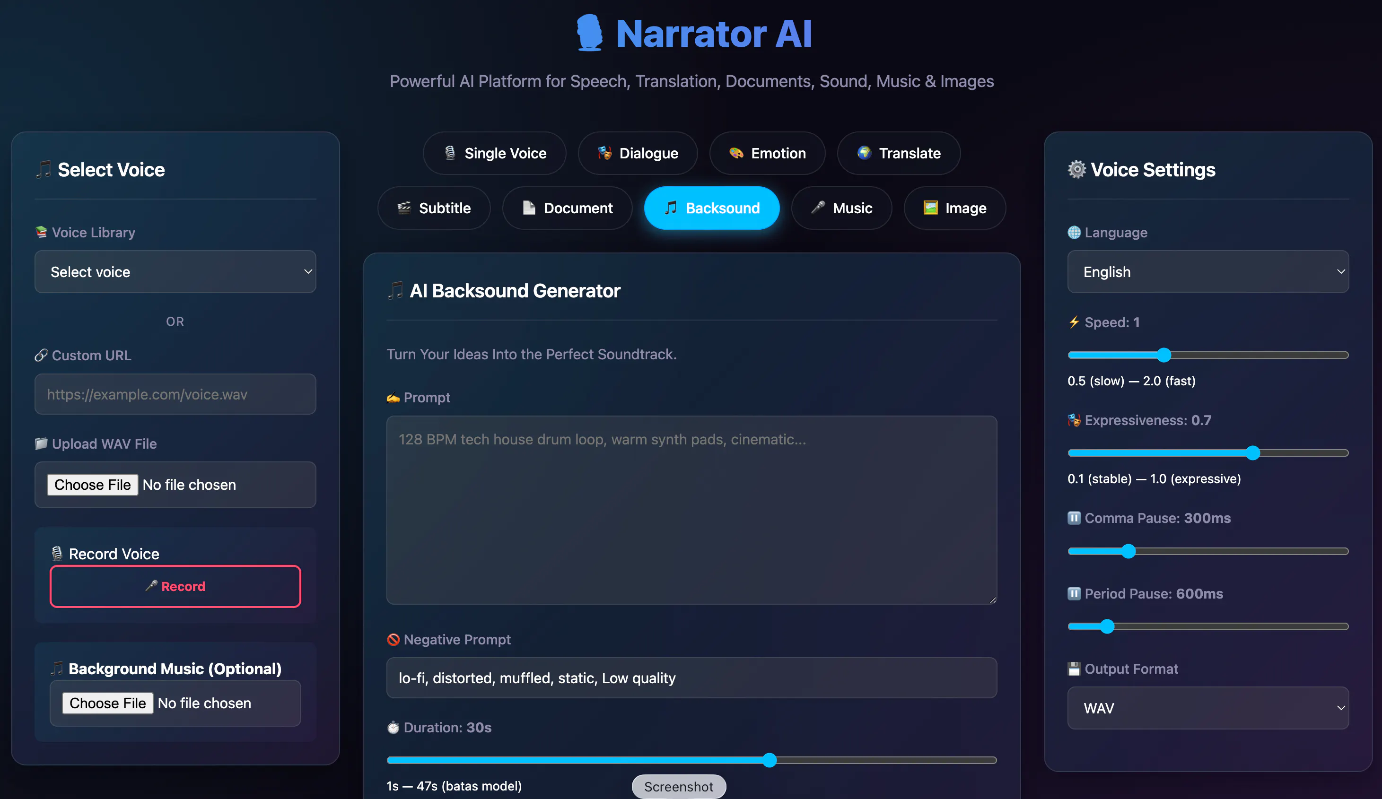Click the studio mic icon beside Record Voice

(57, 553)
